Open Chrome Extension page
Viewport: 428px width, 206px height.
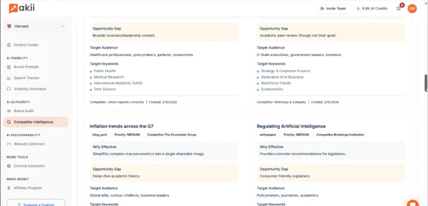pos(29,166)
